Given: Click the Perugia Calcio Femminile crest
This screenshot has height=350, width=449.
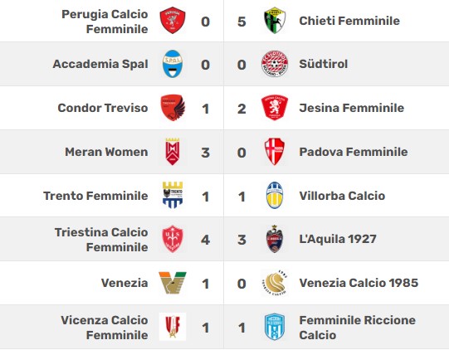Looking at the screenshot, I should click(x=173, y=20).
